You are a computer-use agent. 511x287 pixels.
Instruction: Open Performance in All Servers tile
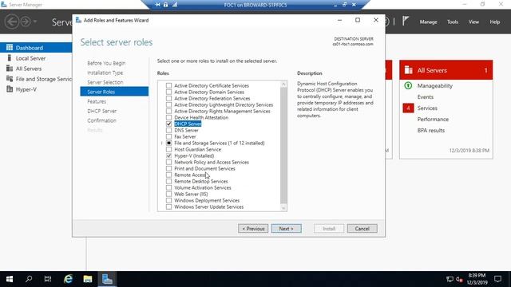coord(433,119)
